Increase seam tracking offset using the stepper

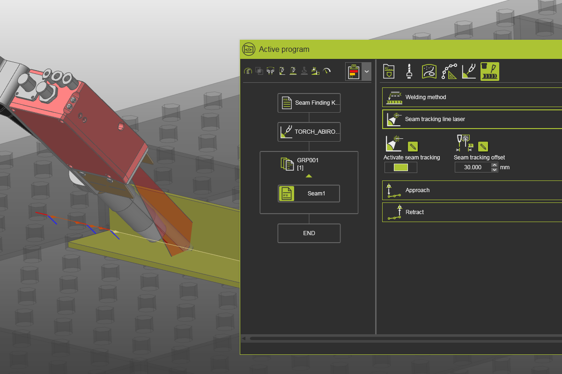click(495, 165)
